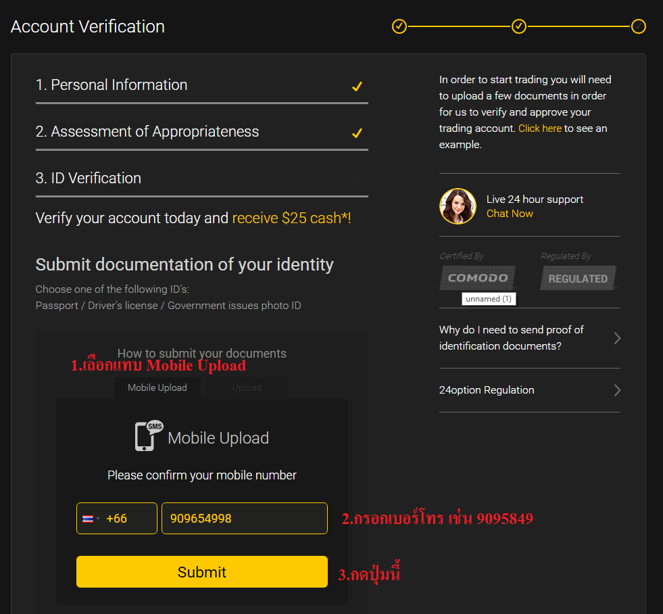Click the first progress step circle
This screenshot has height=614, width=663.
click(399, 26)
